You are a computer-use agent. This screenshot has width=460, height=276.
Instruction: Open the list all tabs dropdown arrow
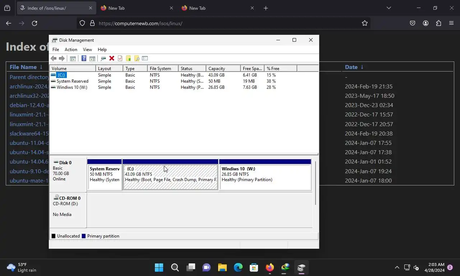tap(388, 8)
